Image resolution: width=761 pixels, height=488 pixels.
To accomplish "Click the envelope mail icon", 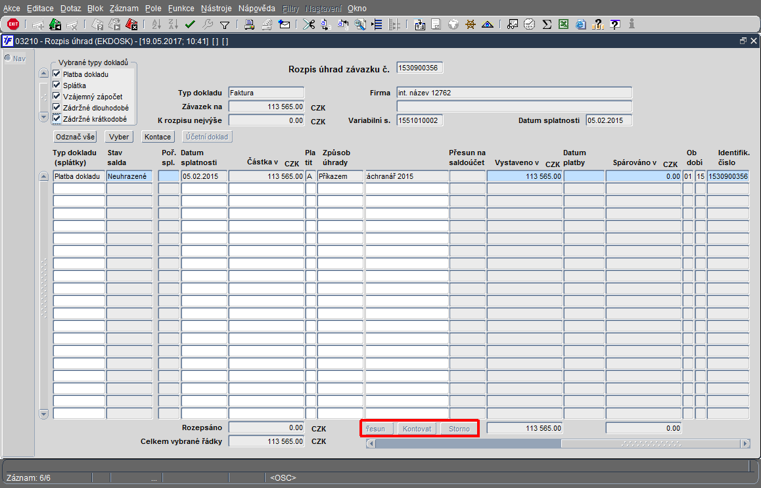I will pos(284,24).
